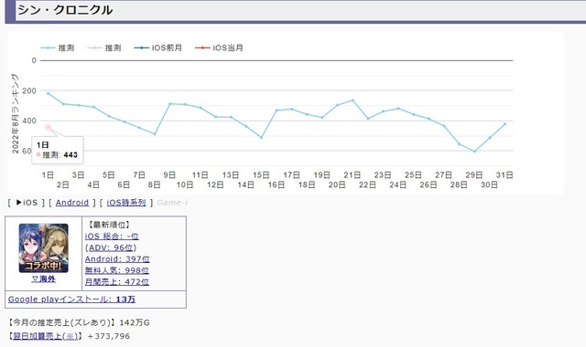The width and height of the screenshot is (586, 347).
Task: Click the Game-i watermark text link
Action: 172,203
